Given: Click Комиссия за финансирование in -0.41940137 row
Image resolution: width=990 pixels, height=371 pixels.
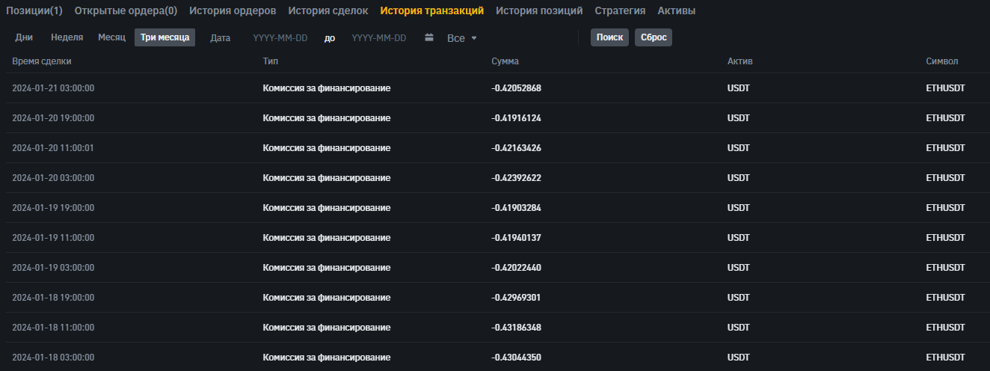Looking at the screenshot, I should coord(327,238).
